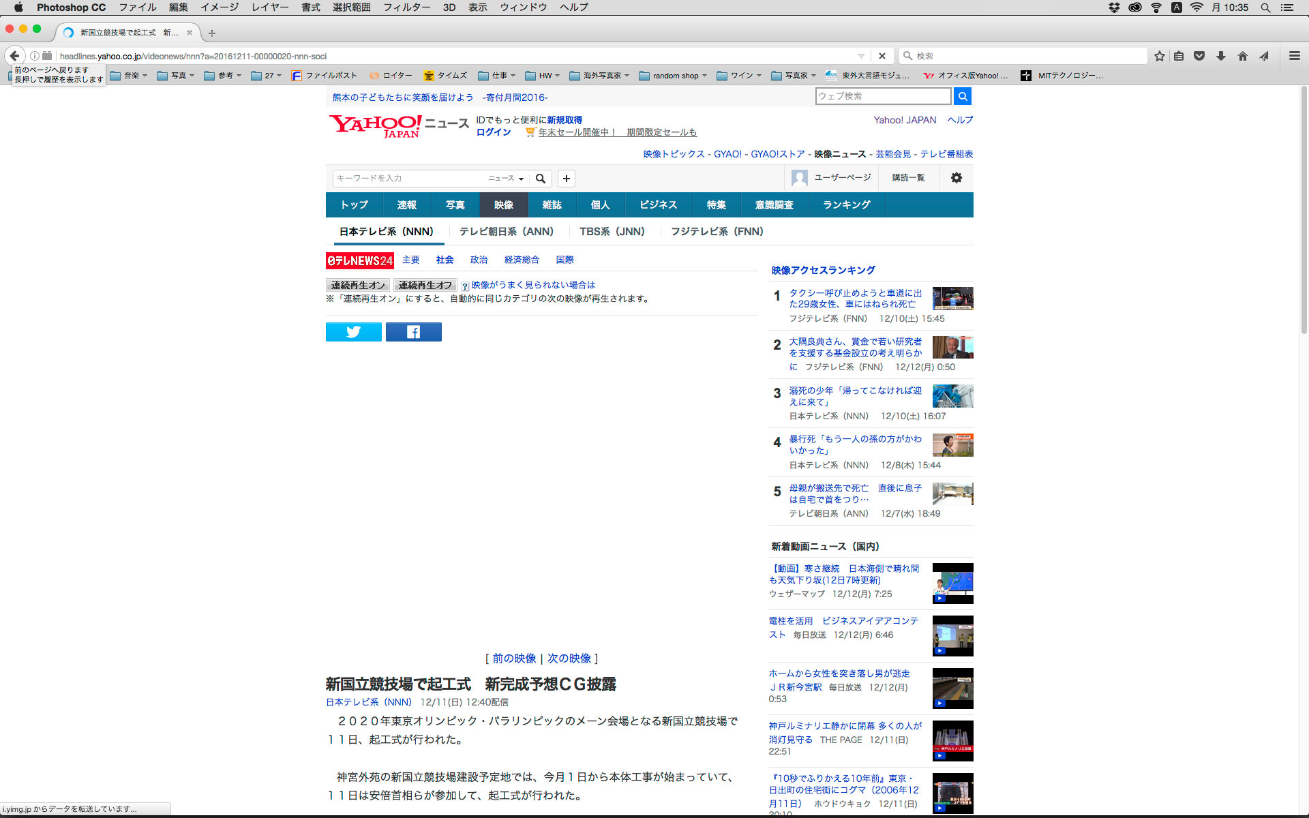Switch to the ランキング navigation tab
The image size is (1309, 818).
[x=846, y=205]
